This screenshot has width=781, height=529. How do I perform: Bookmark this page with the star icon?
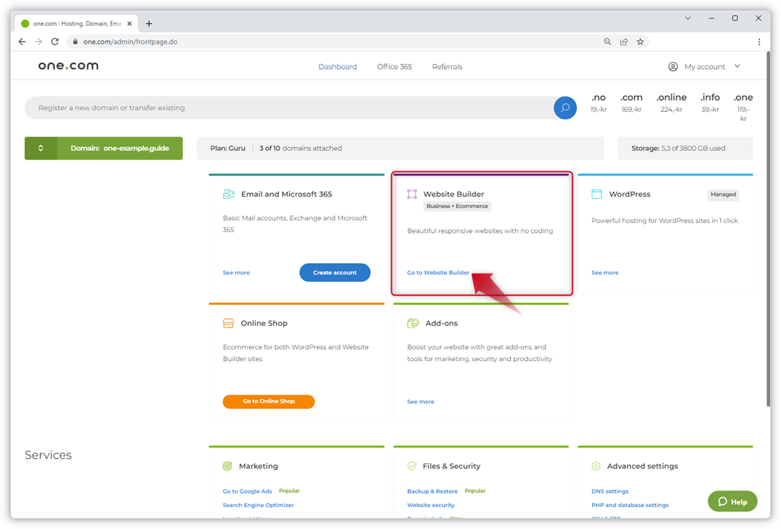pos(640,42)
